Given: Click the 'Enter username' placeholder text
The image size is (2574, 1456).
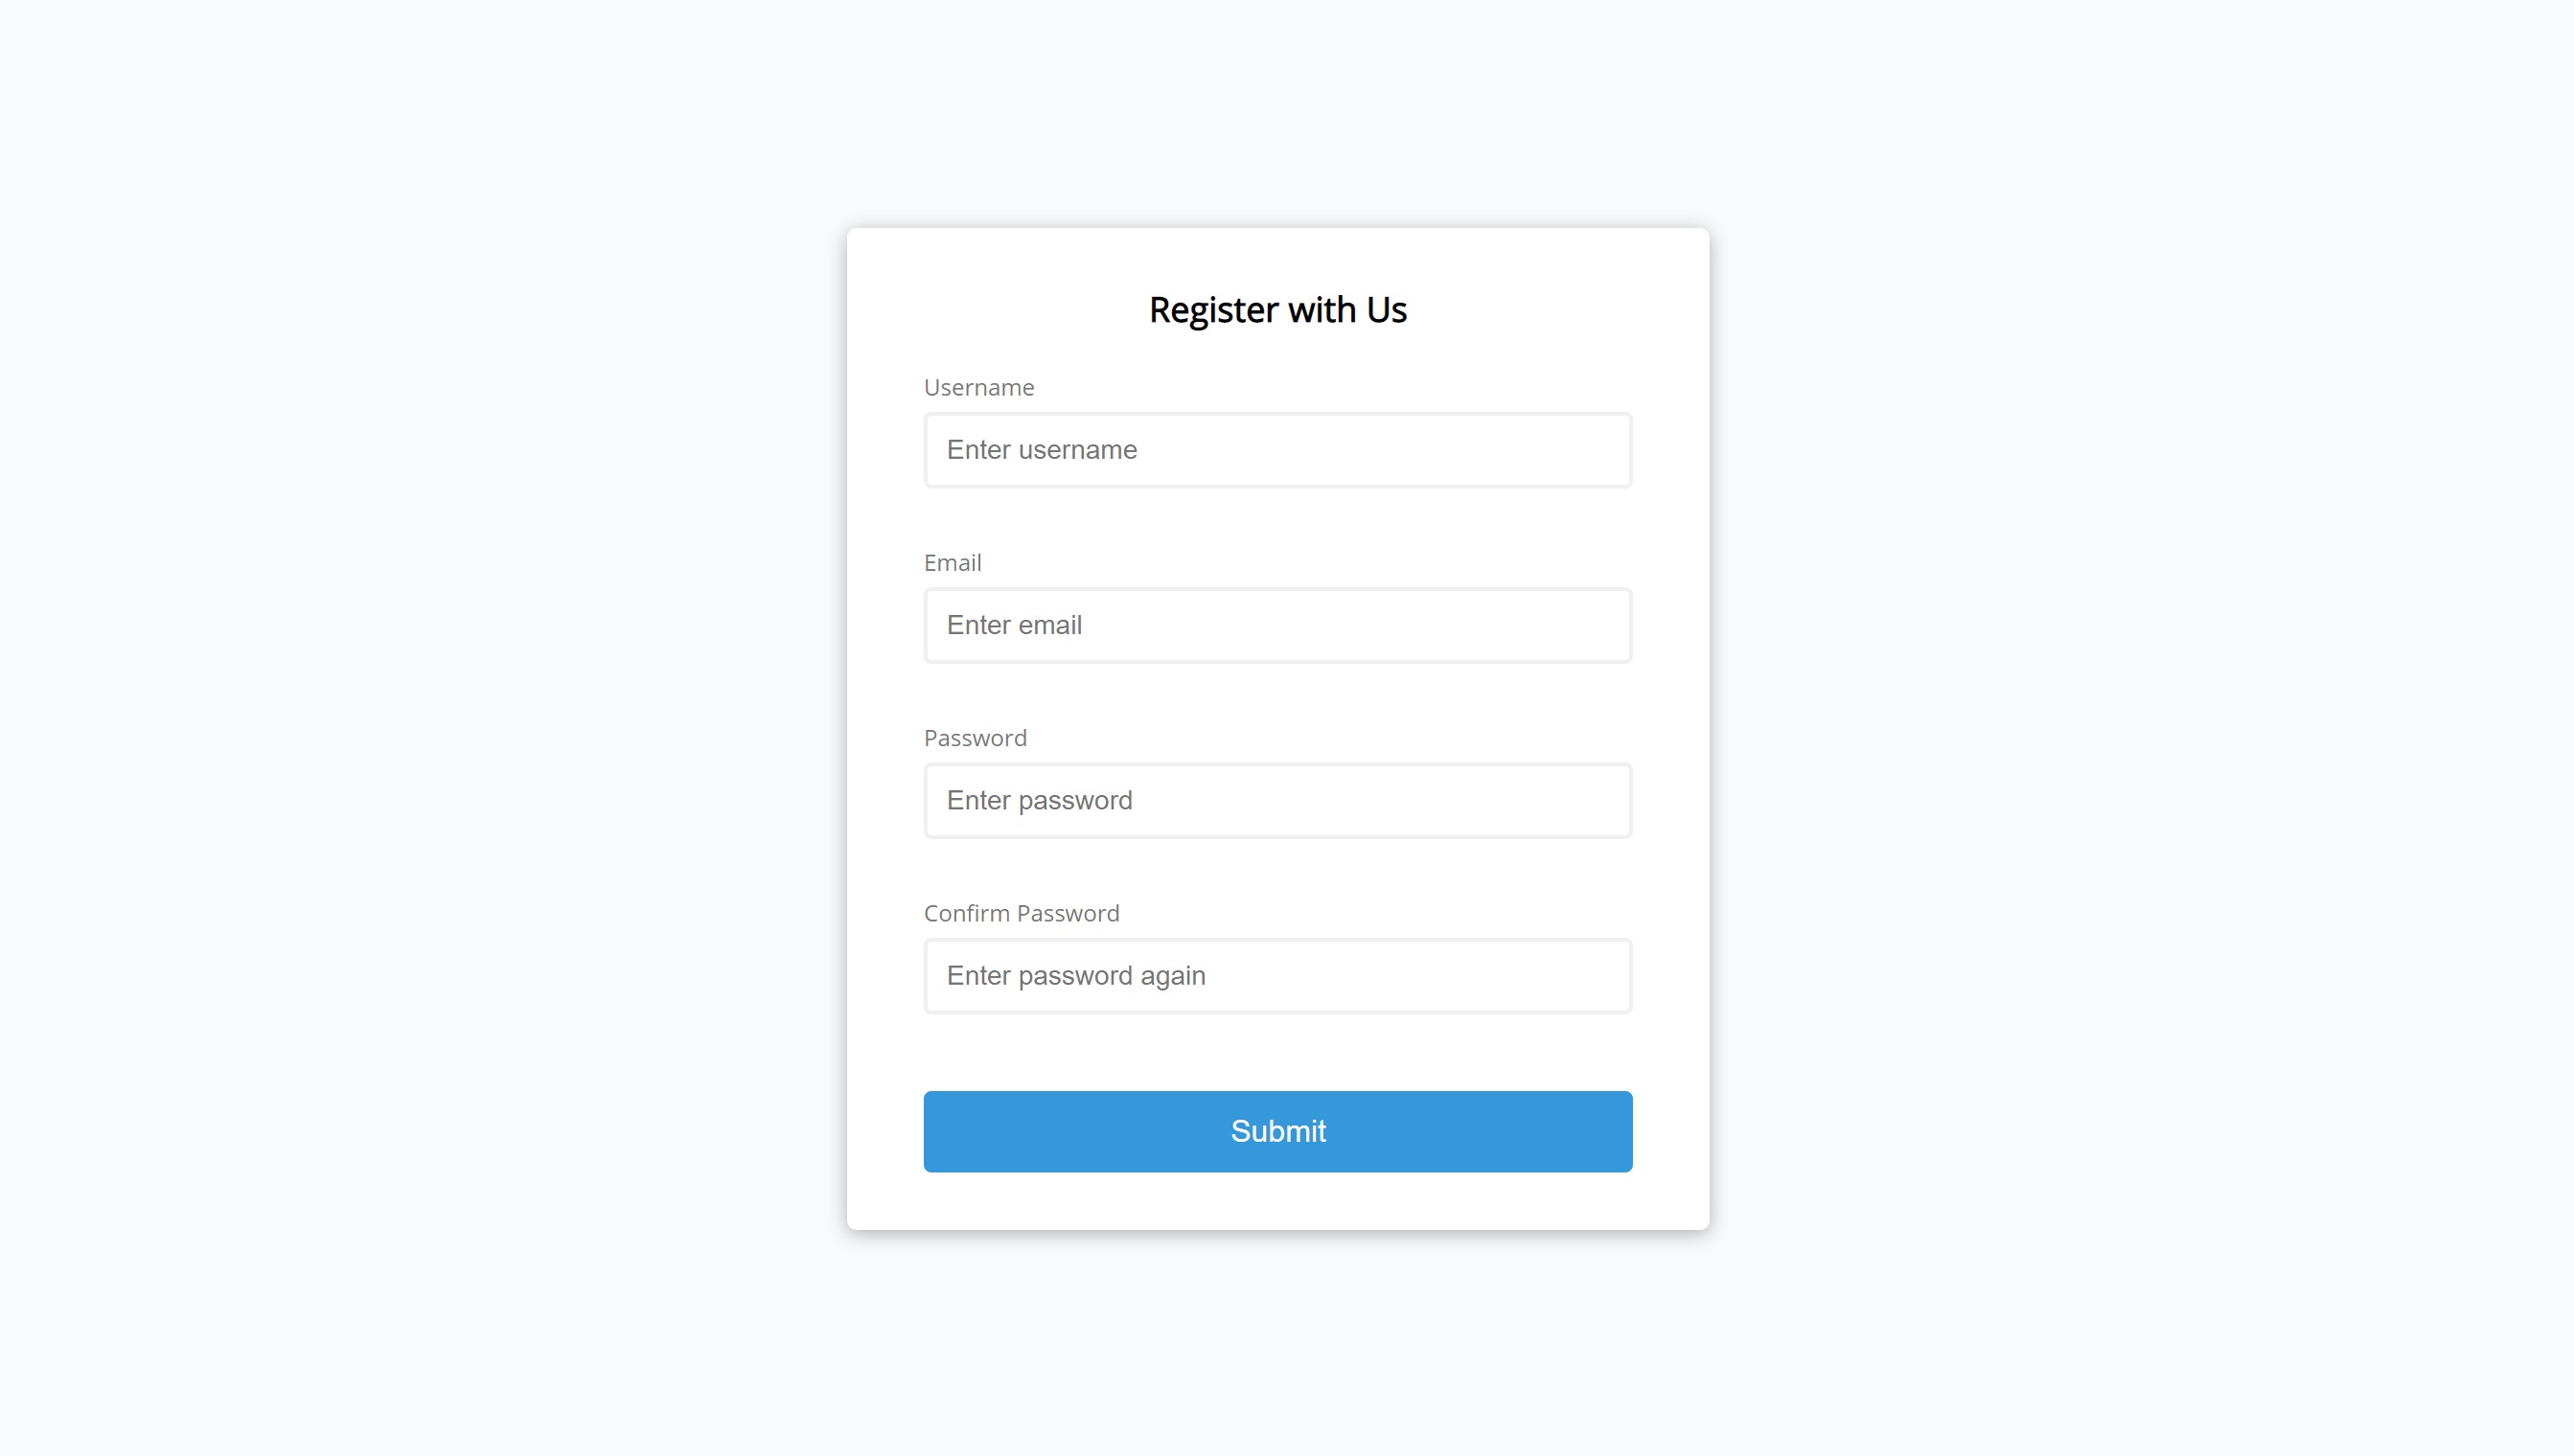Looking at the screenshot, I should (x=1042, y=450).
